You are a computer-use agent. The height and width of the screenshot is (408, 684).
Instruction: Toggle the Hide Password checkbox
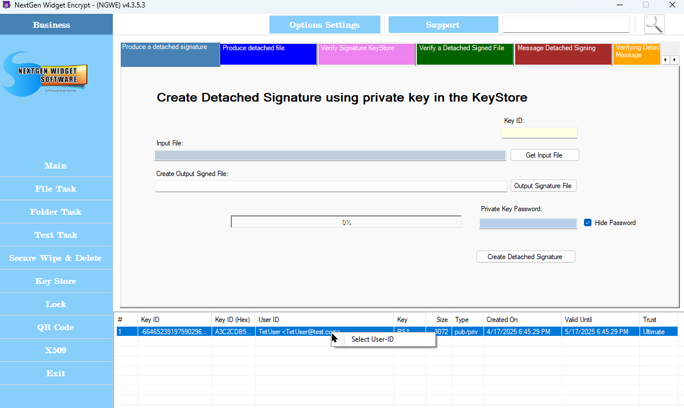(x=587, y=223)
